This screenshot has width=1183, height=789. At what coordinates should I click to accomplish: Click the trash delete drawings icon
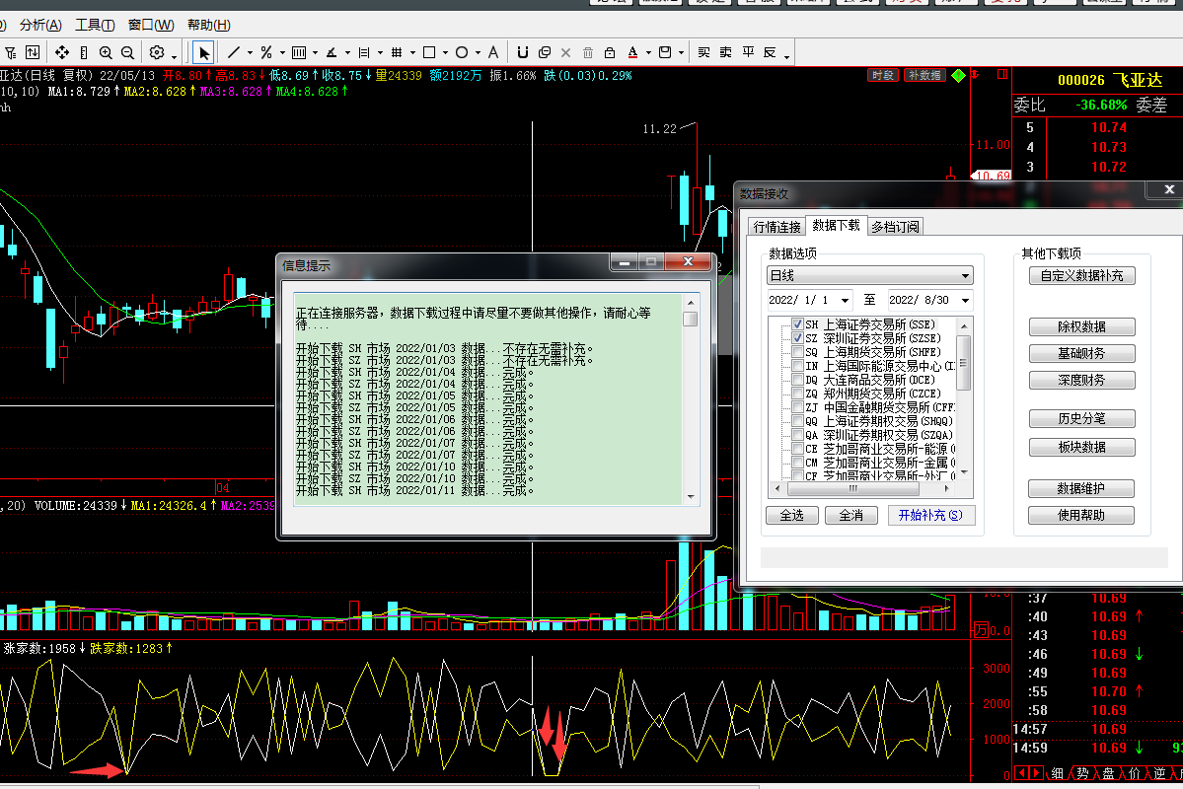tap(588, 53)
